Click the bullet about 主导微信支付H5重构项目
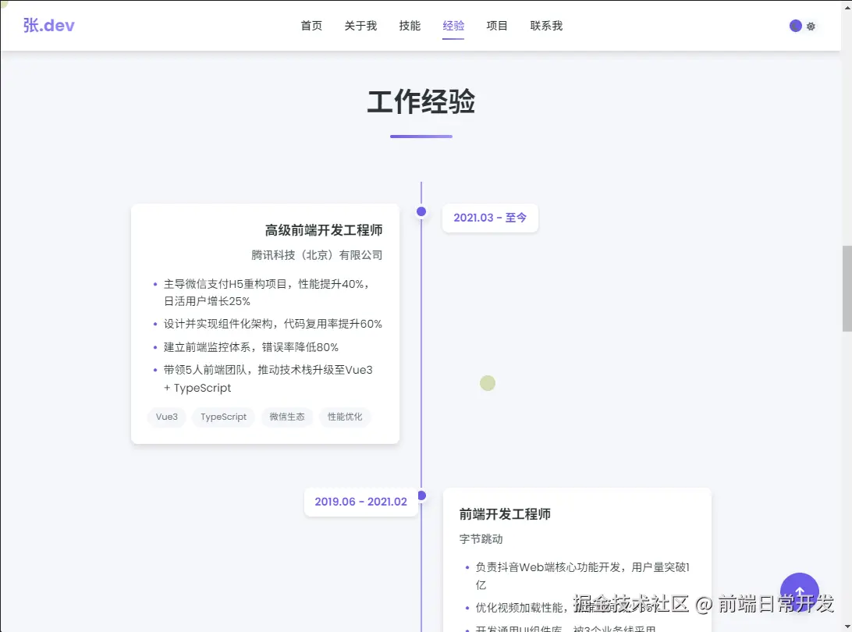The height and width of the screenshot is (632, 852). pyautogui.click(x=268, y=293)
